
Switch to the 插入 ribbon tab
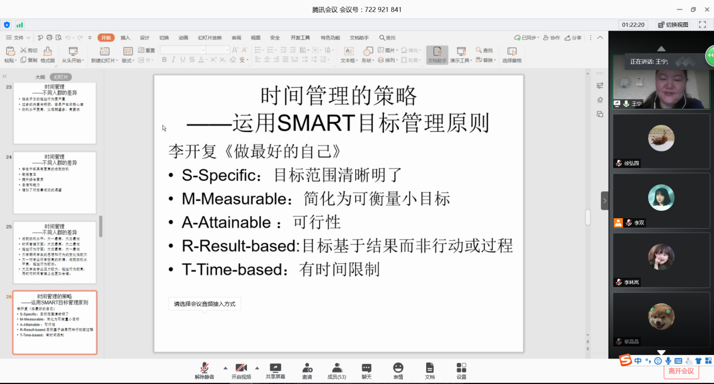125,38
